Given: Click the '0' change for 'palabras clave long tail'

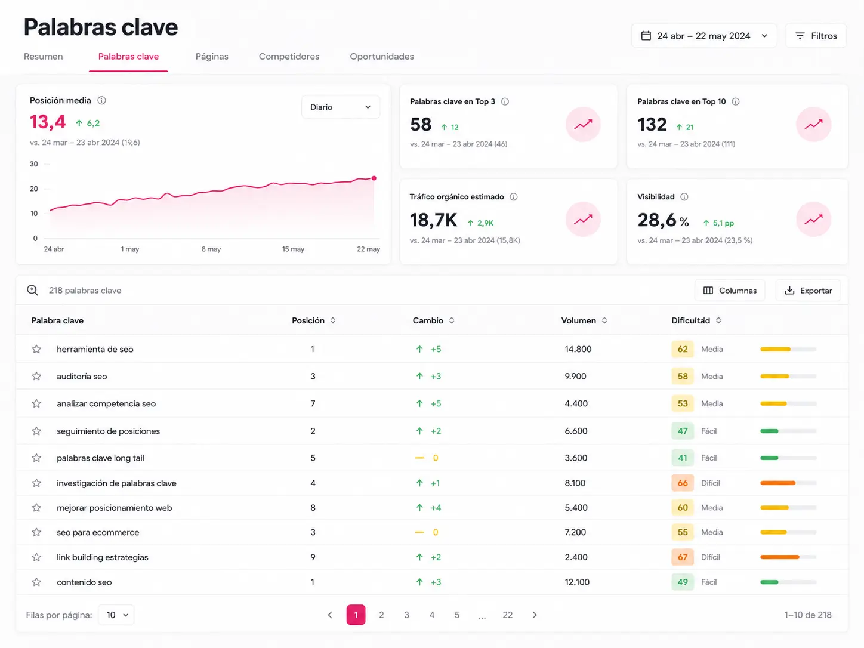Looking at the screenshot, I should point(436,458).
